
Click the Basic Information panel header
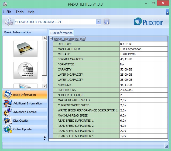[25, 32]
